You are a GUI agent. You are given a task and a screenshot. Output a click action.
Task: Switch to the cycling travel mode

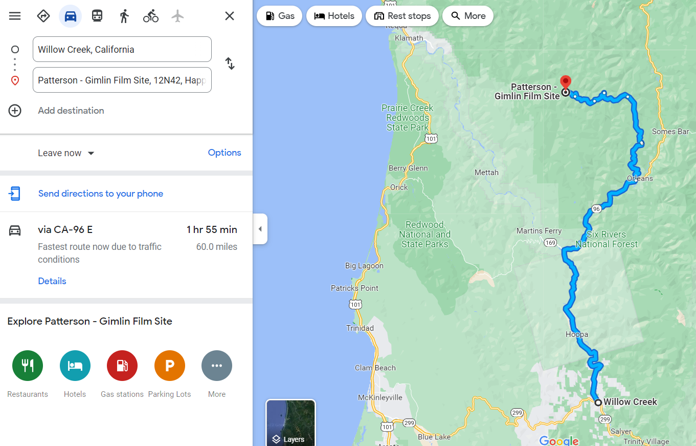(151, 16)
